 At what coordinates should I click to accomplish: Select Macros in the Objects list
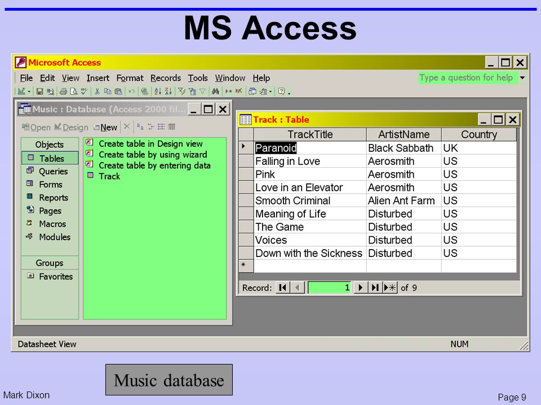tap(50, 223)
